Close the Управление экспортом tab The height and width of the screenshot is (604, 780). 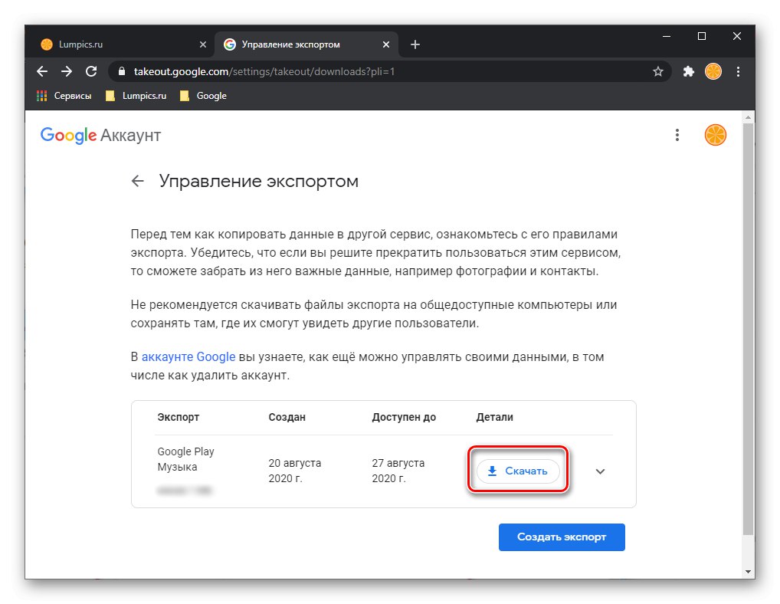(386, 44)
